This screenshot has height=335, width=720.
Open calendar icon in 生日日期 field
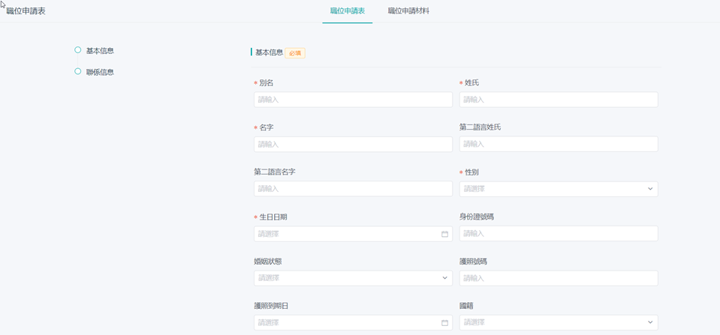click(444, 234)
